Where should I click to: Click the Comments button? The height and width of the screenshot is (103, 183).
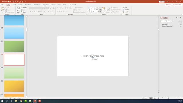click(x=177, y=5)
